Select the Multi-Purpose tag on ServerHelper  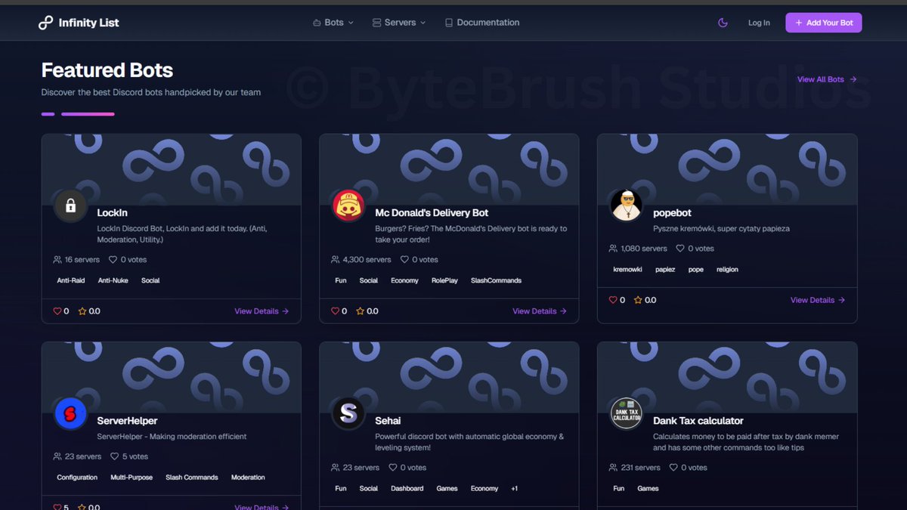132,478
